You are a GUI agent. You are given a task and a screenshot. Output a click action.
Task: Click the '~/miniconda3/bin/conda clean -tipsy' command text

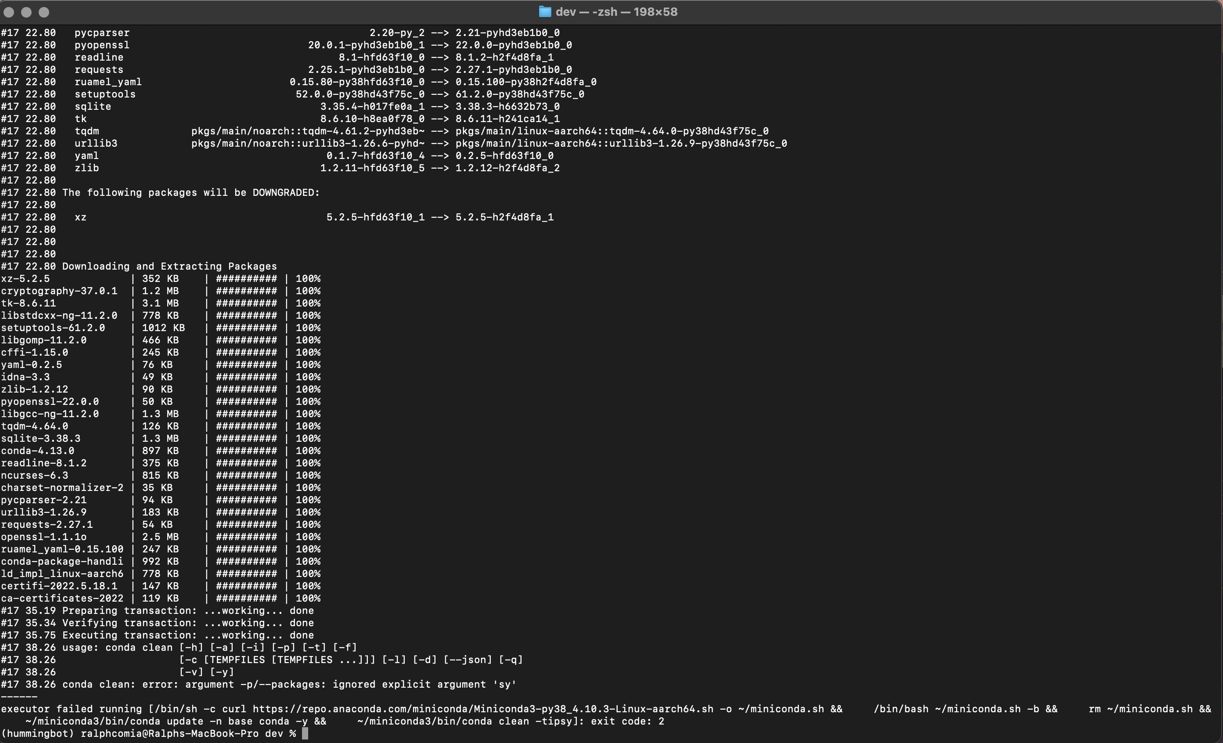tap(465, 721)
